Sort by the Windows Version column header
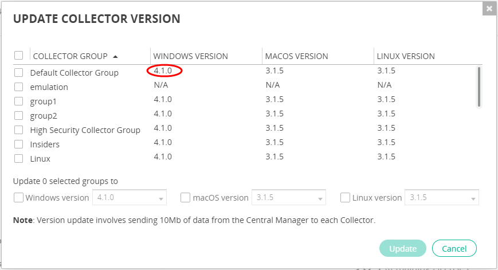This screenshot has height=270, width=498. [x=191, y=56]
